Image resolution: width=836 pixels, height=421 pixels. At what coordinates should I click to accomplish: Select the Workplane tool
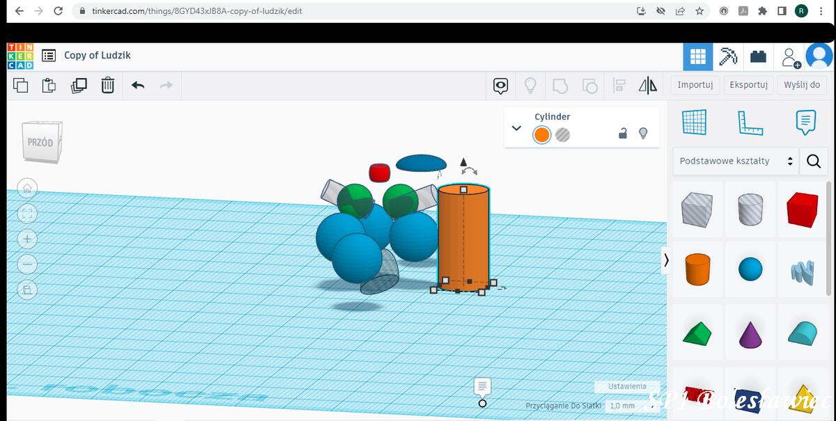(x=694, y=122)
